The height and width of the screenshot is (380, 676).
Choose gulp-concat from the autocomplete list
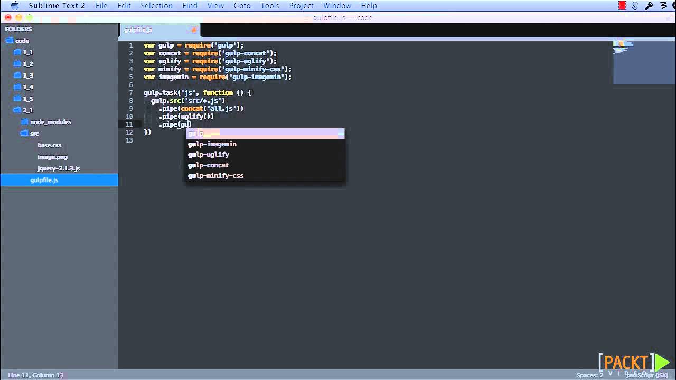click(x=265, y=165)
